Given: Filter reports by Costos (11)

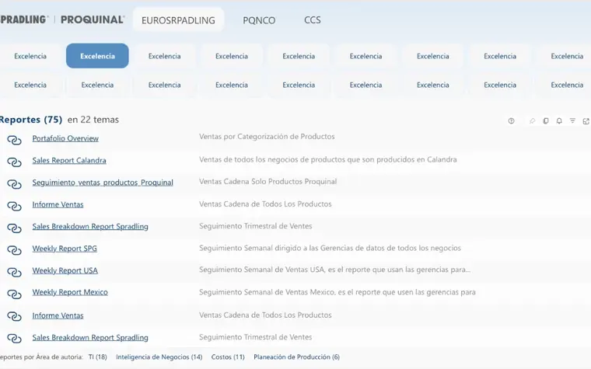Looking at the screenshot, I should [x=228, y=357].
